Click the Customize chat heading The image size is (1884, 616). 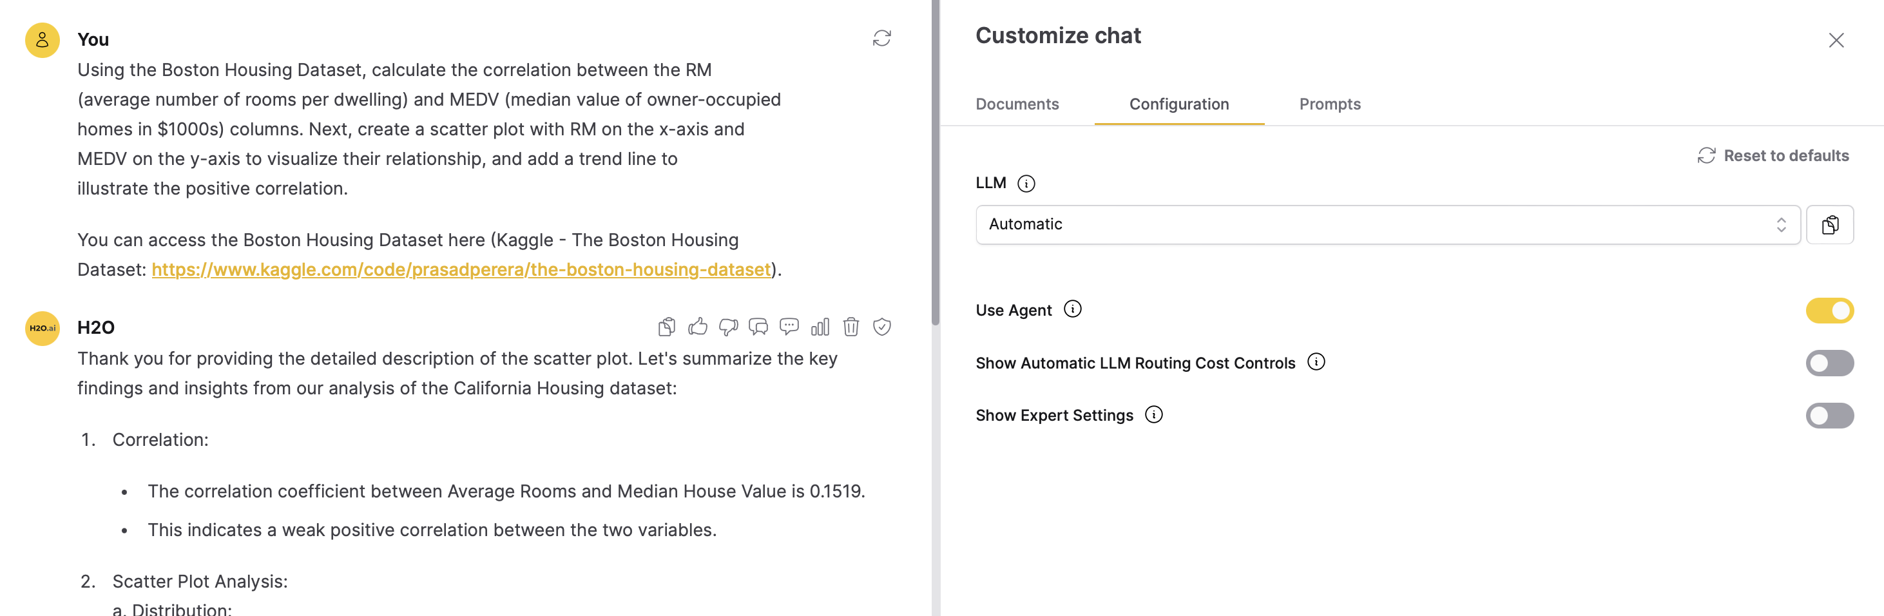point(1057,36)
